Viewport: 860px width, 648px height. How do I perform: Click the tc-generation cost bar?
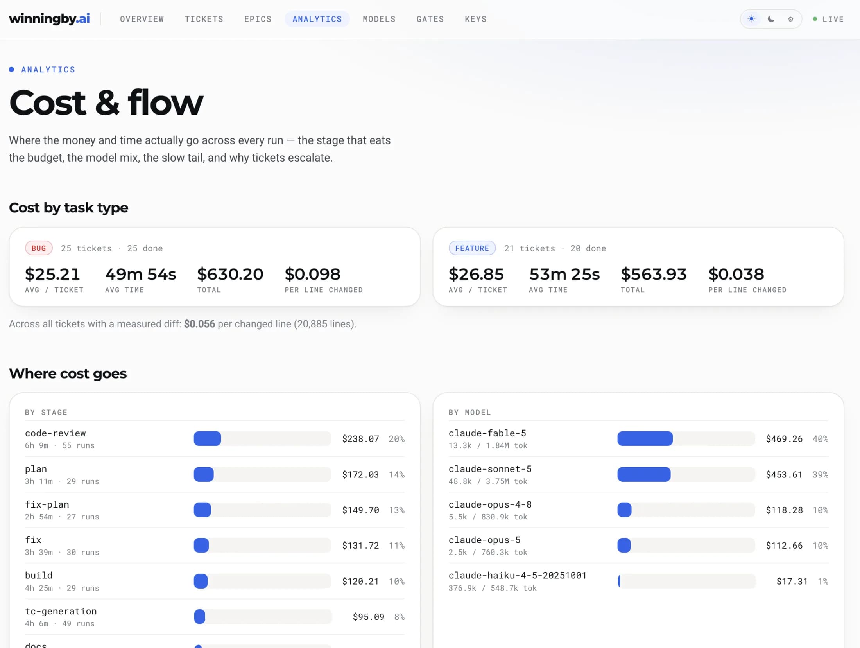262,616
